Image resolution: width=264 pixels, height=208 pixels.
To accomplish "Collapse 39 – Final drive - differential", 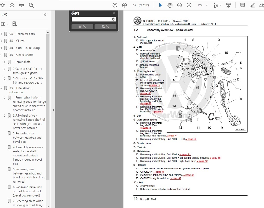I will click(x=1, y=88).
